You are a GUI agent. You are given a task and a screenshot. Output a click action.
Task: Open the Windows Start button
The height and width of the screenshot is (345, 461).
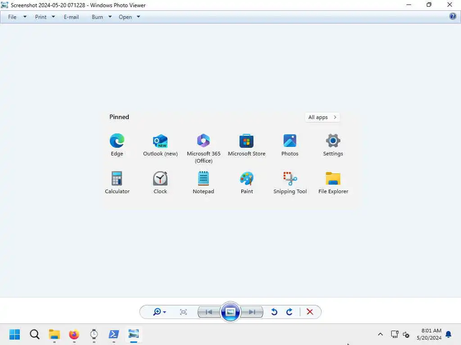coord(15,334)
